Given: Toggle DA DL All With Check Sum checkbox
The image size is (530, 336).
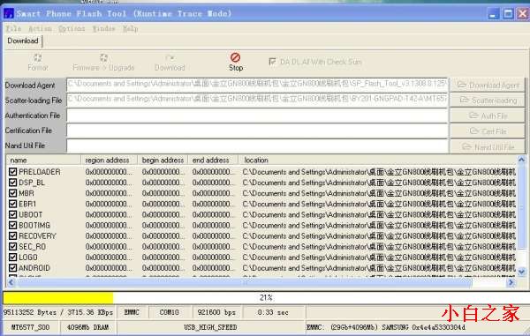Looking at the screenshot, I should [272, 62].
